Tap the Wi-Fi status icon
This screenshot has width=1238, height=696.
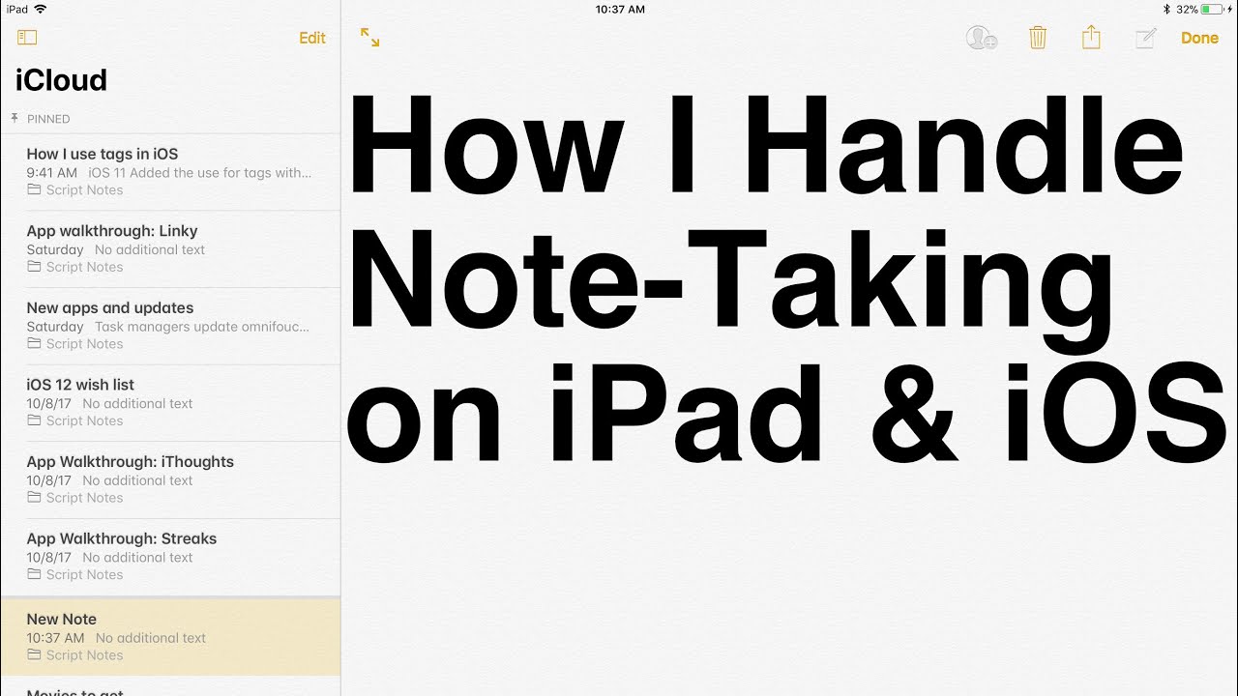click(x=40, y=9)
